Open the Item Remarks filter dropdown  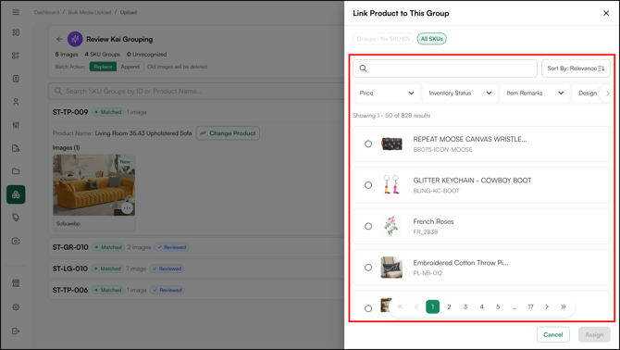[x=535, y=93]
